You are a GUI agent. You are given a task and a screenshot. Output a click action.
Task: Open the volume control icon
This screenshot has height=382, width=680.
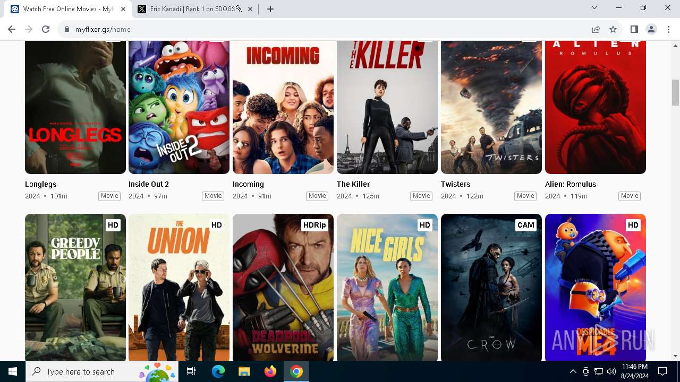tap(611, 371)
